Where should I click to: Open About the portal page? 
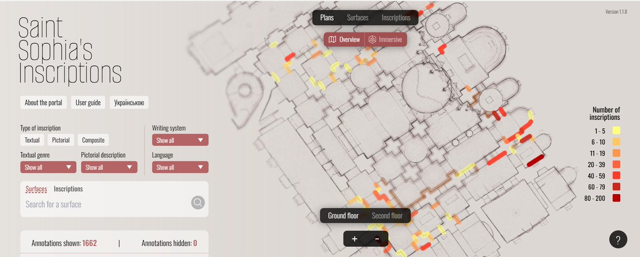[43, 103]
